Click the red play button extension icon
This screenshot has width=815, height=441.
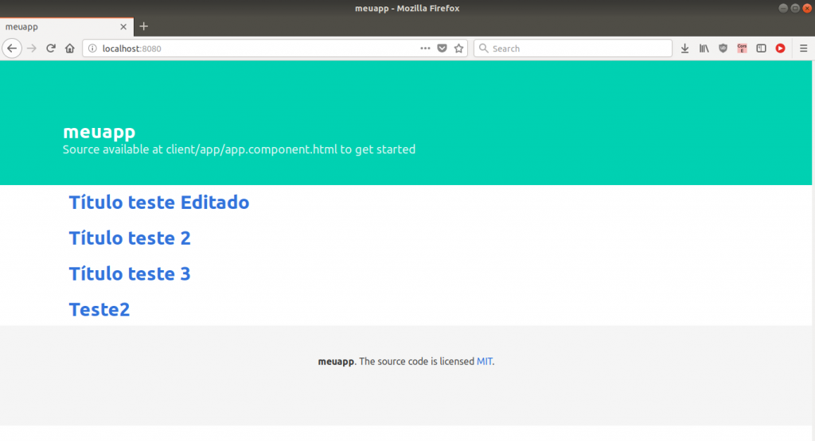pyautogui.click(x=780, y=48)
